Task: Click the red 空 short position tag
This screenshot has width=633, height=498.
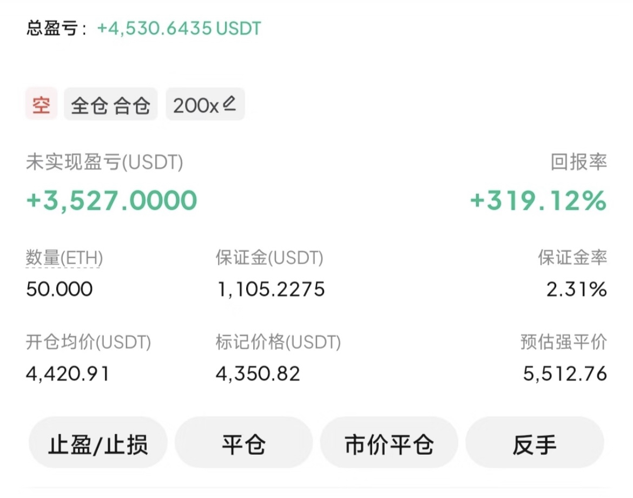Action: [x=41, y=105]
